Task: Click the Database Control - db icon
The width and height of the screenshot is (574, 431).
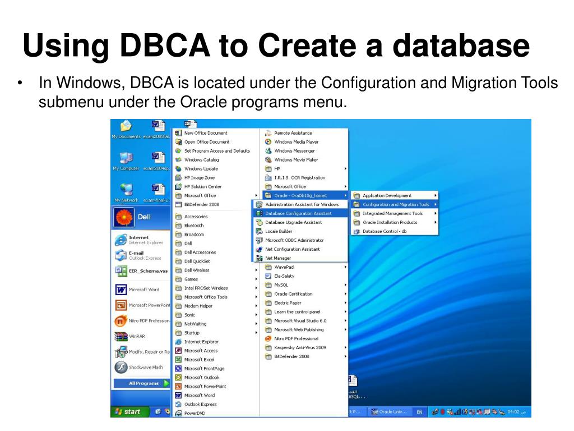Action: coord(357,231)
